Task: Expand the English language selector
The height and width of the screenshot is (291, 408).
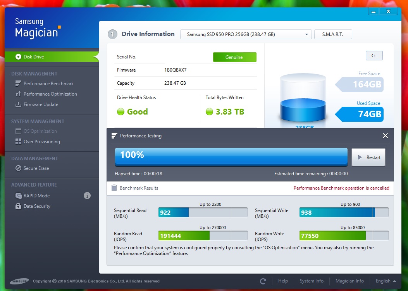Action: coord(386,281)
